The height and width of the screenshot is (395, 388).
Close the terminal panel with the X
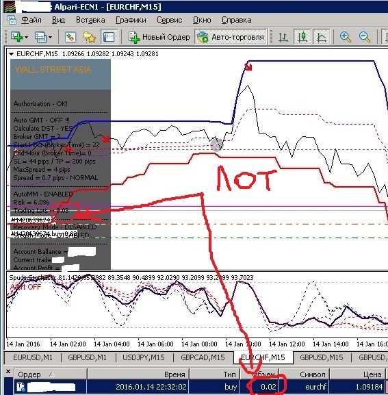pos(8,371)
